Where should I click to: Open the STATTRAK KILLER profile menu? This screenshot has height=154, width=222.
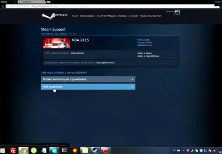(x=112, y=16)
